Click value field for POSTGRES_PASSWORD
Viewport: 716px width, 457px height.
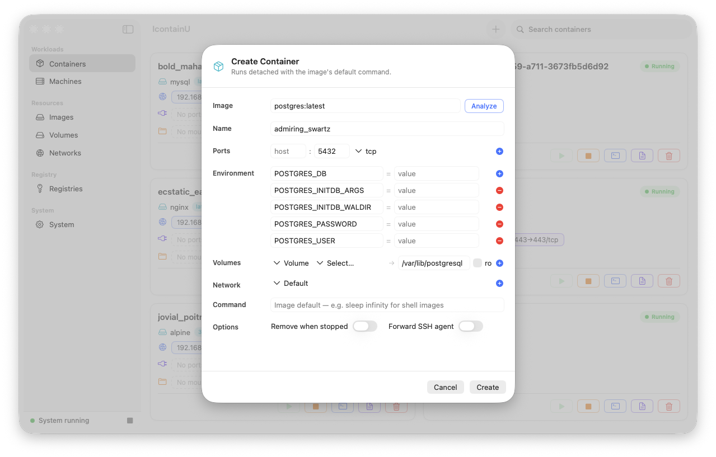click(437, 224)
